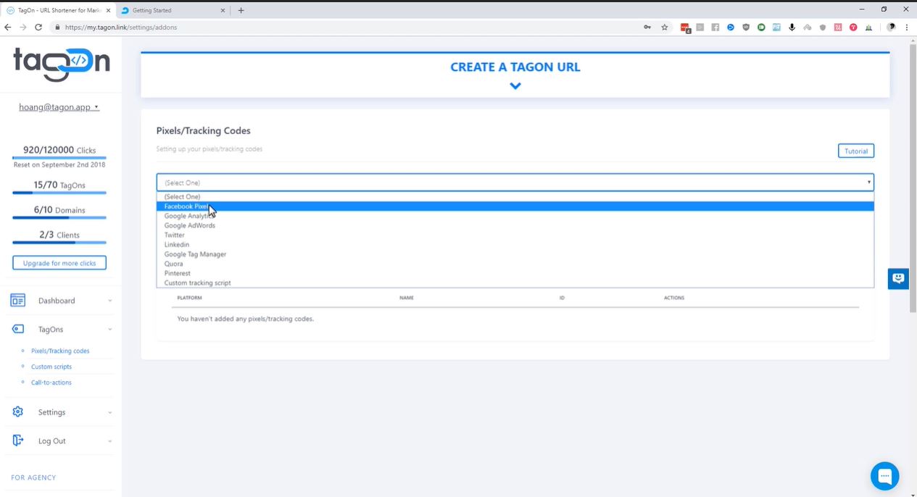Screen dimensions: 917x497
Task: Reload the current page
Action: click(x=39, y=28)
